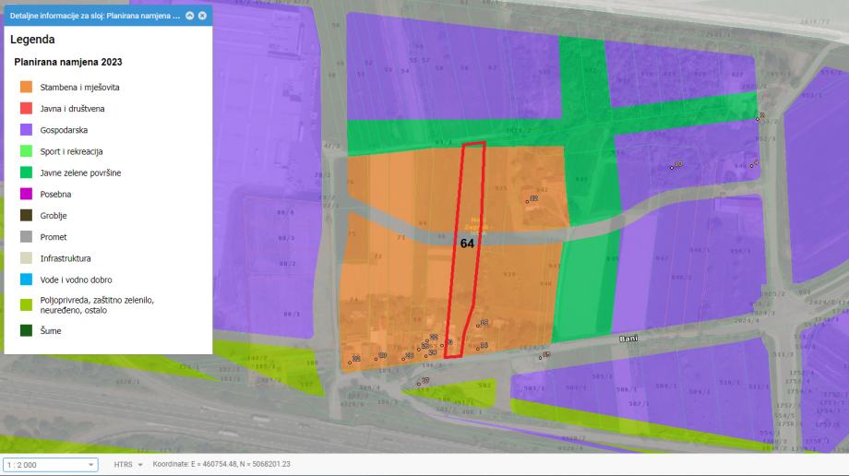The image size is (849, 476).
Task: Open the map scale 1 : 2 000 dropdown
Action: click(51, 465)
